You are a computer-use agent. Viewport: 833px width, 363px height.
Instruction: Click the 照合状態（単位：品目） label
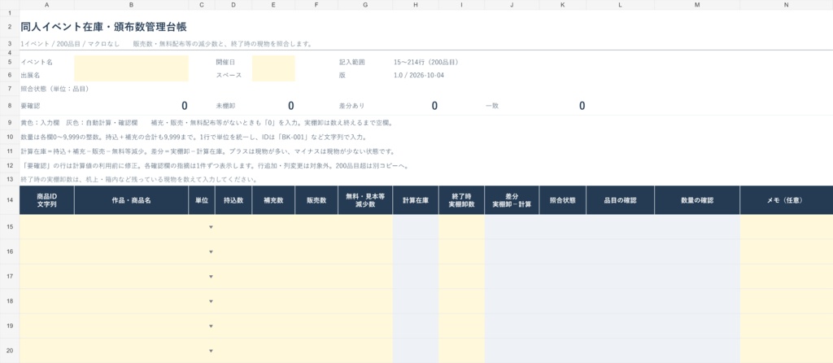tap(55, 89)
